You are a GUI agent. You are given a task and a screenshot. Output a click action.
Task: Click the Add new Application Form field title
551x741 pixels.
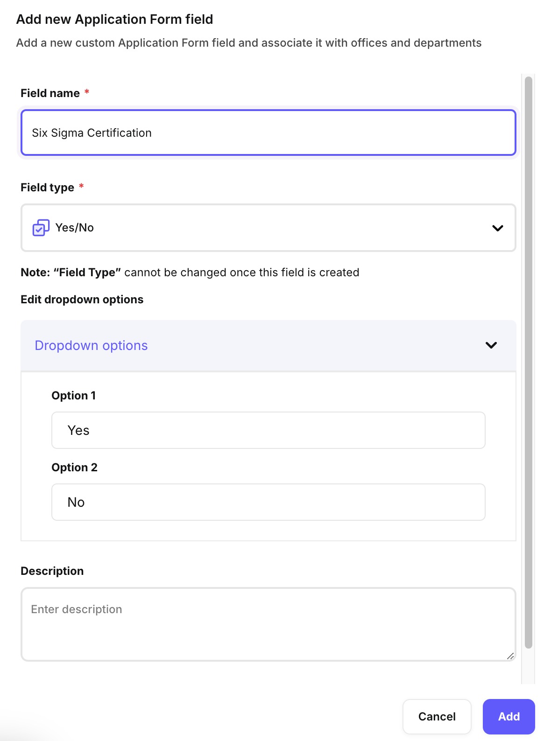click(114, 20)
